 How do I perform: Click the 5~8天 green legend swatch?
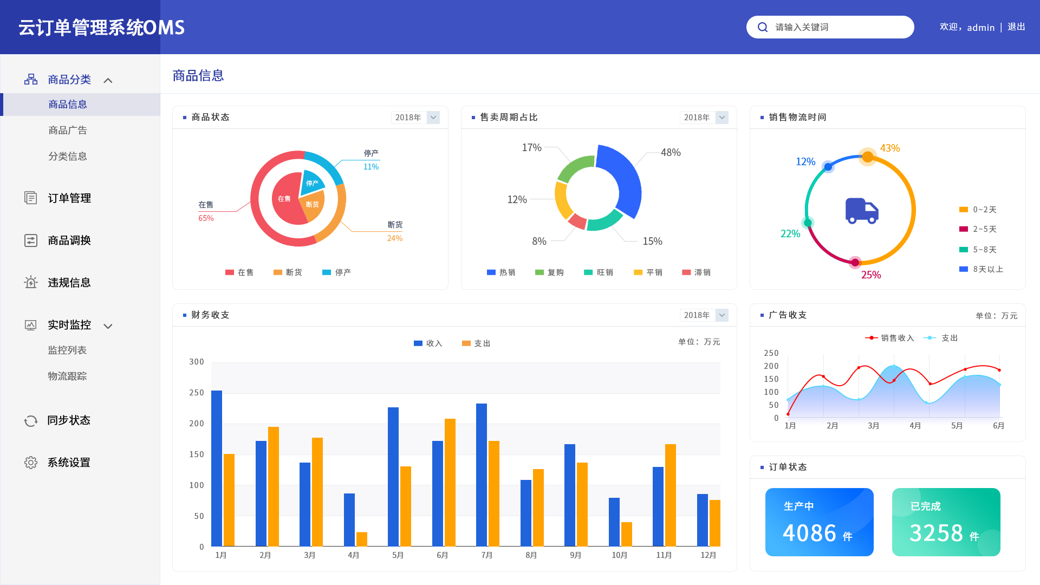pos(964,250)
